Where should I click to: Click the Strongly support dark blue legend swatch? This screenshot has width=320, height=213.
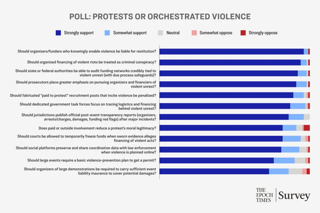coord(58,33)
